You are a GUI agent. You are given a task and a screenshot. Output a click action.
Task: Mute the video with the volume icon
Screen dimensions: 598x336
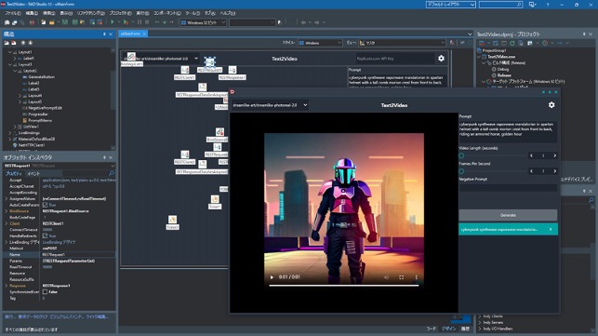386,277
